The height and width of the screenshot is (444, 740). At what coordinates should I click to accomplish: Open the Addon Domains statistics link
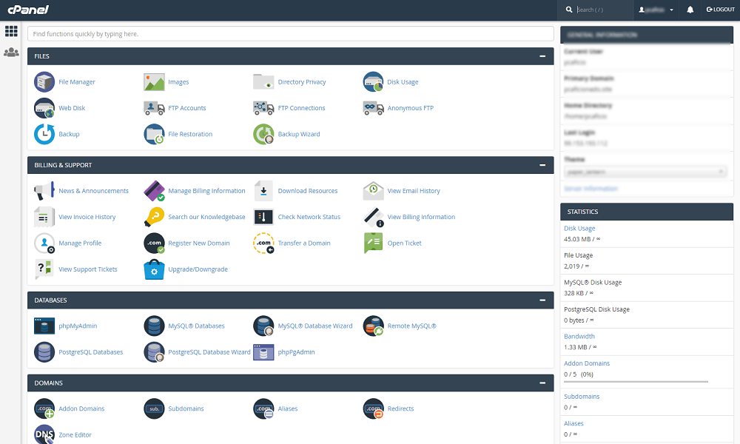point(587,363)
